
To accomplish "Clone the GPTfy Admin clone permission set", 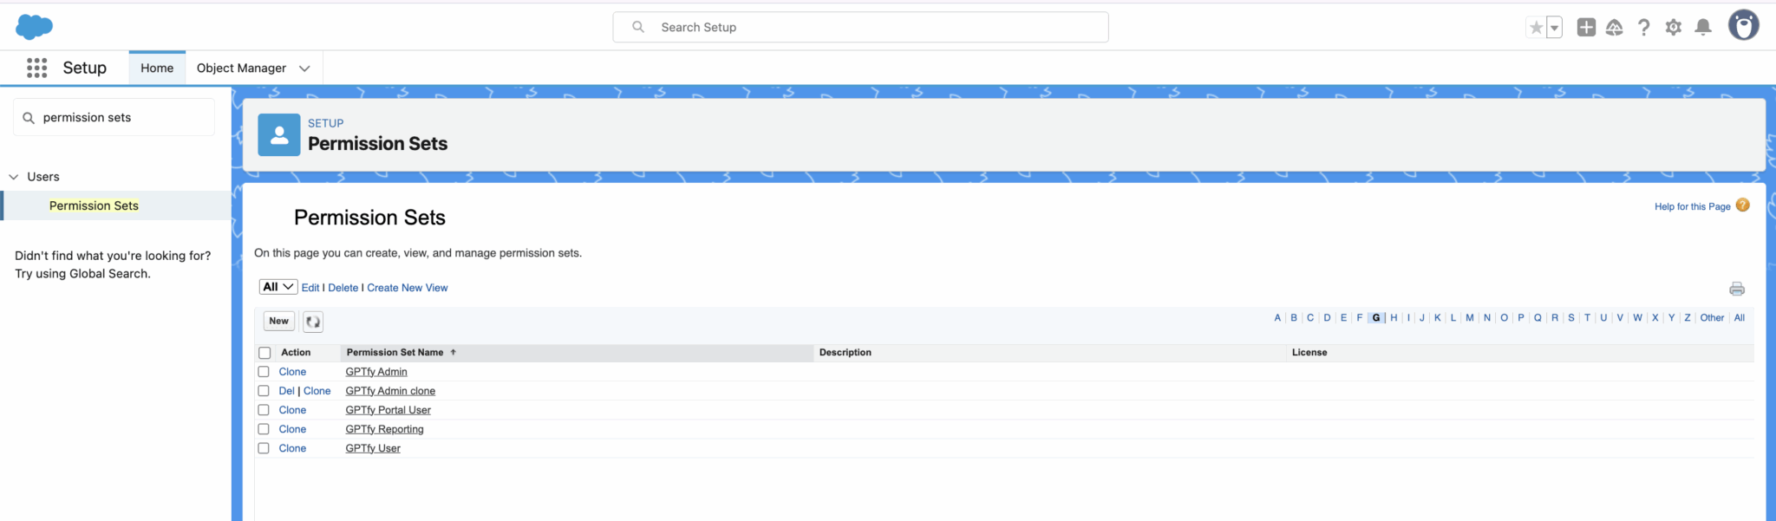I will coord(317,391).
